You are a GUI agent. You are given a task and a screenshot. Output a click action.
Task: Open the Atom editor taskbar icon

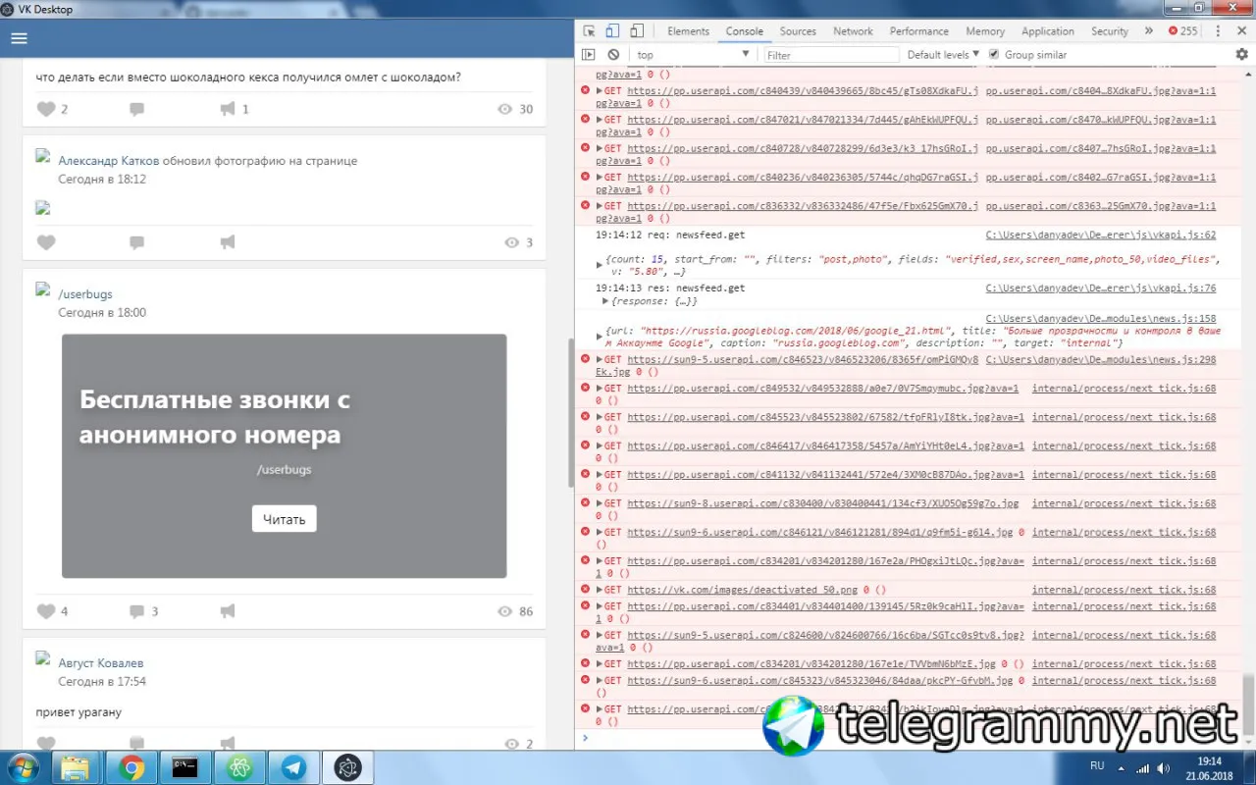coord(239,767)
